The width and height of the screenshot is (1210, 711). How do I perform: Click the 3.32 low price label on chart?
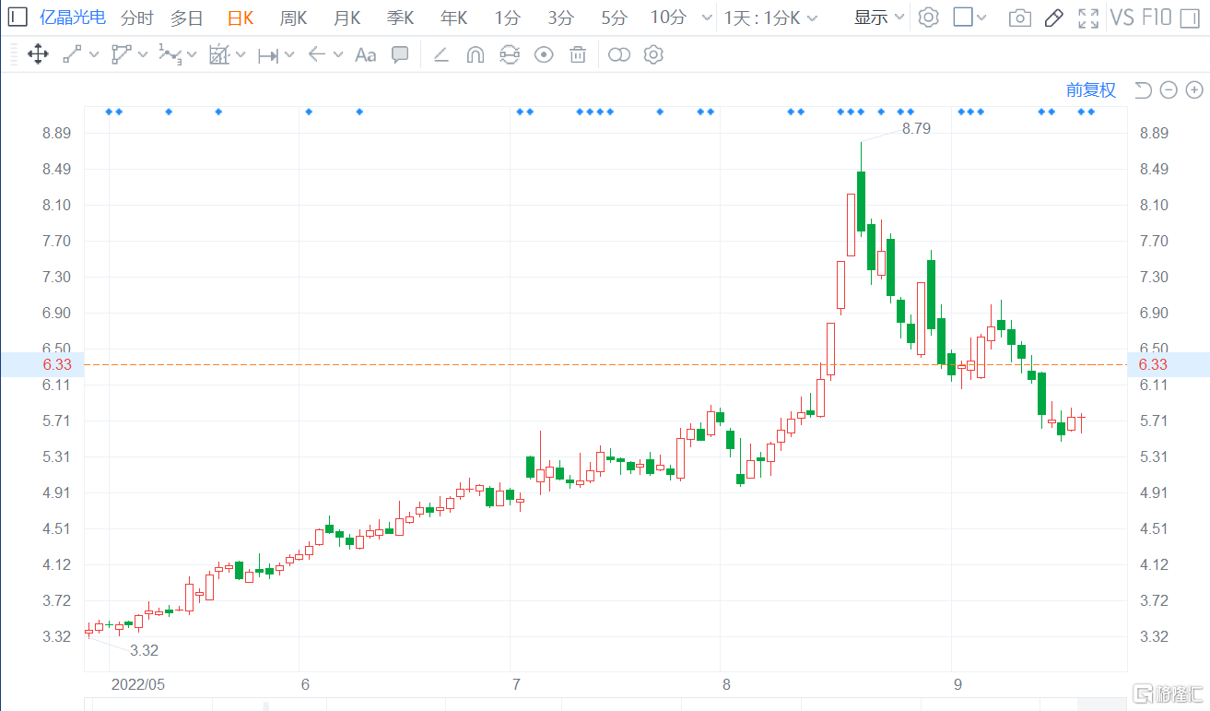(x=144, y=650)
